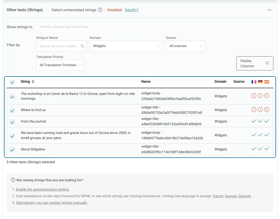
Task: Click the Where to find us string text
Action: (33, 110)
